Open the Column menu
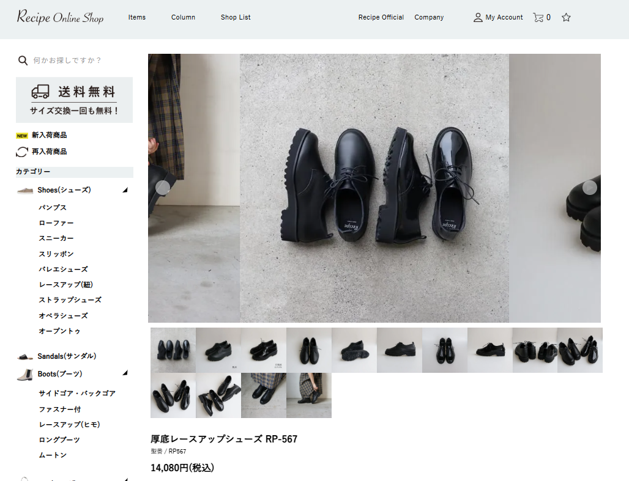629x481 pixels. coord(183,17)
